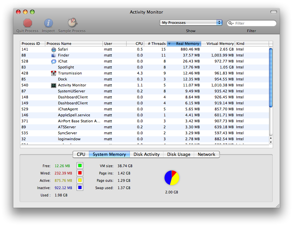Viewport: 293px width, 226px height.
Task: Click the yellow Active memory swatch
Action: 80,180
